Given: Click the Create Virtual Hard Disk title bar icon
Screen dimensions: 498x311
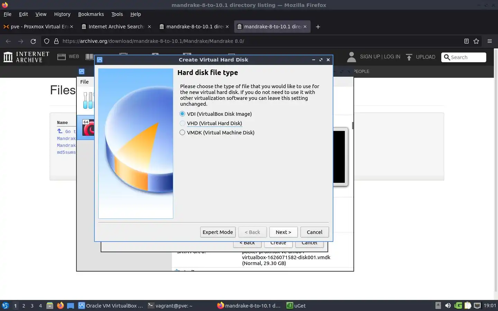Looking at the screenshot, I should coord(100,60).
